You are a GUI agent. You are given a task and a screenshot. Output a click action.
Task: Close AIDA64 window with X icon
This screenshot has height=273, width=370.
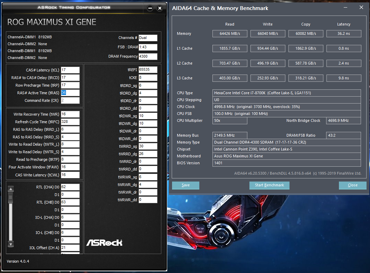[x=361, y=8]
